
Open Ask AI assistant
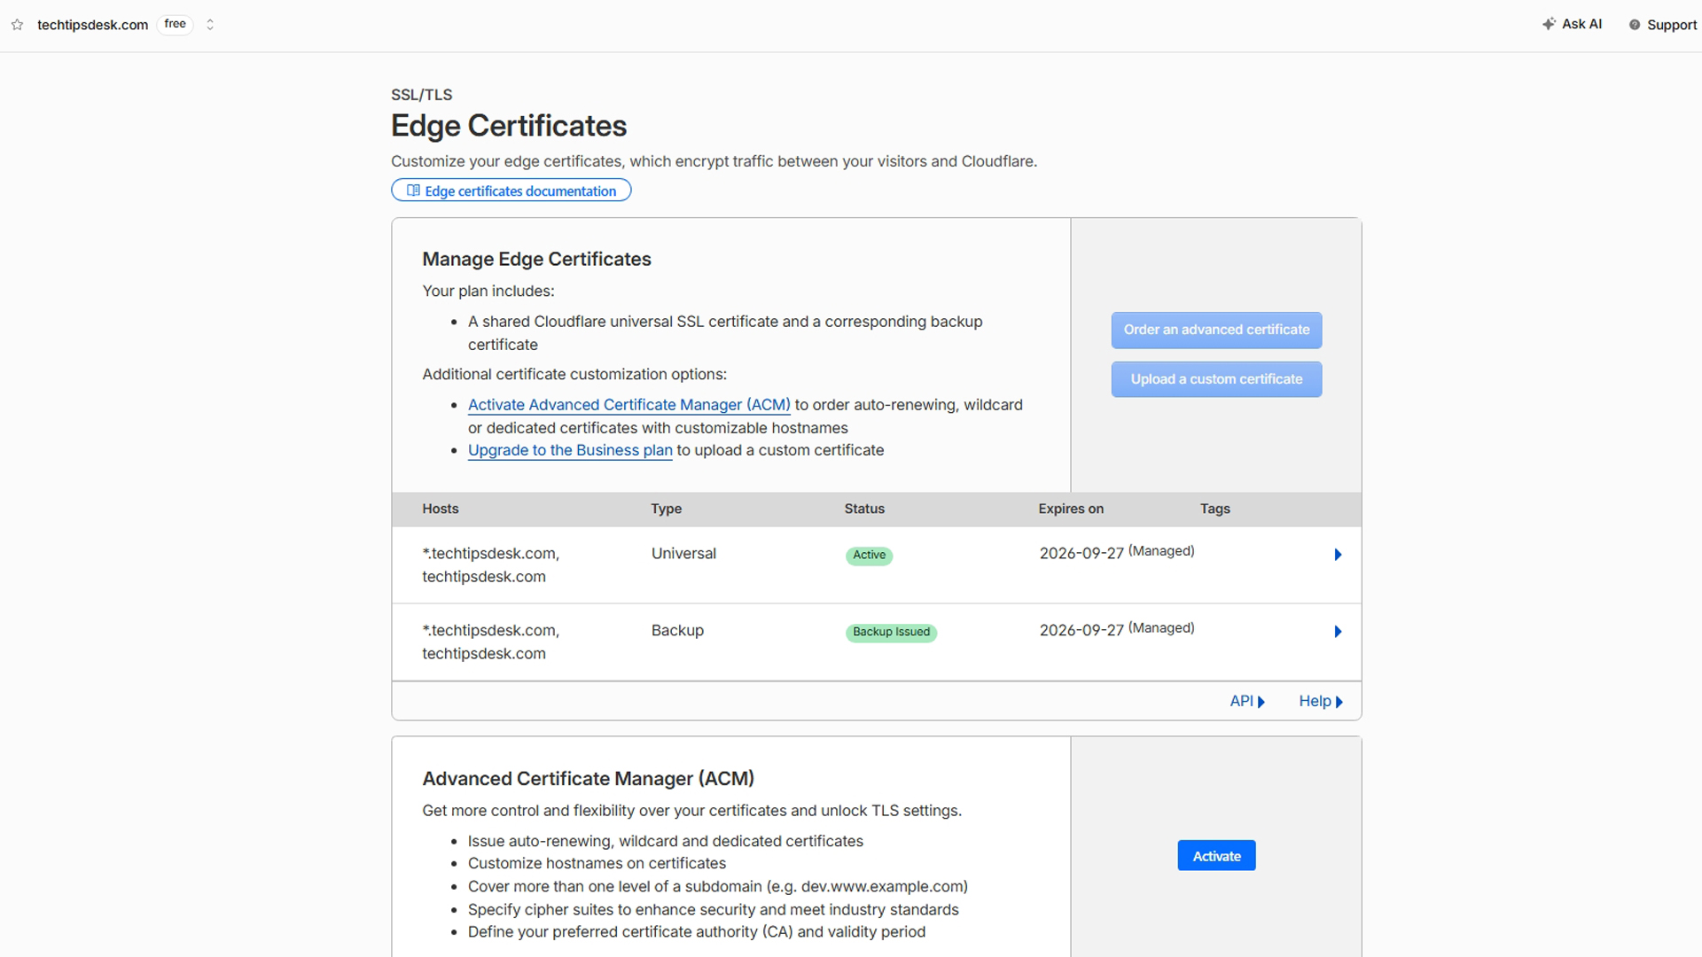1572,24
